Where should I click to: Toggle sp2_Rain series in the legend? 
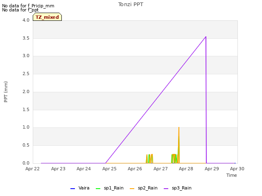point(144,188)
